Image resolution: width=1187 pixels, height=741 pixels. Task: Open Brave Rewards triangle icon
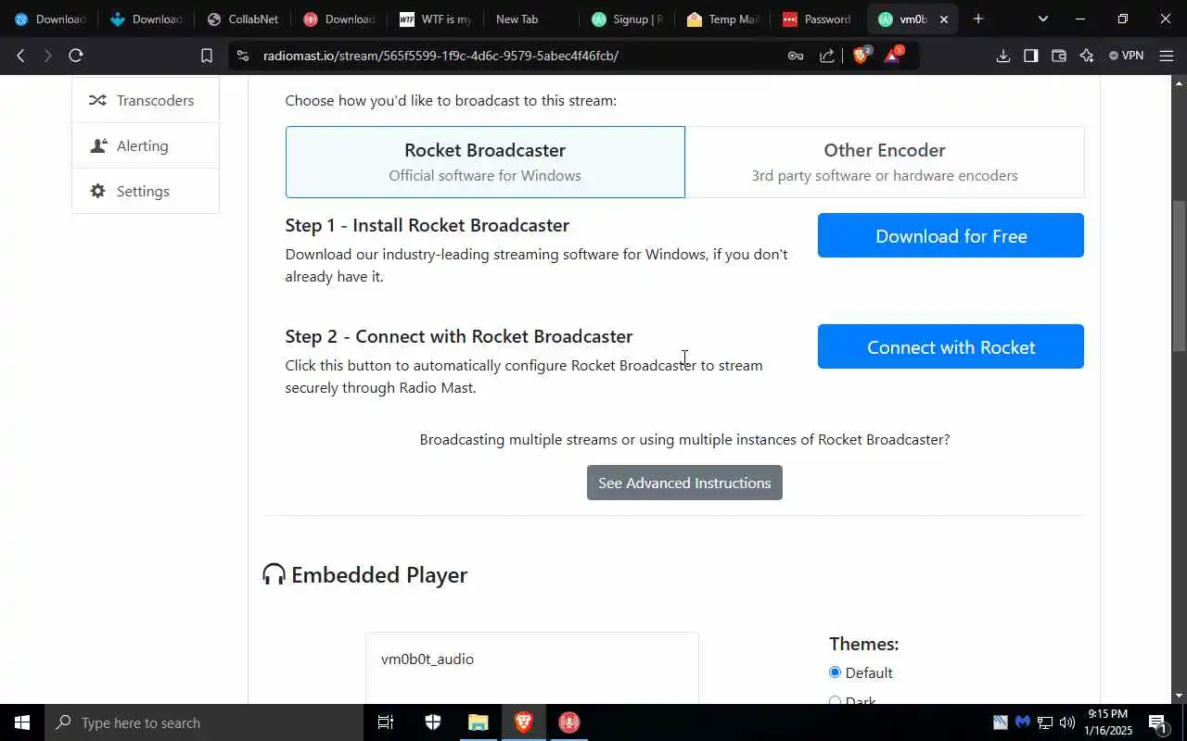[892, 56]
